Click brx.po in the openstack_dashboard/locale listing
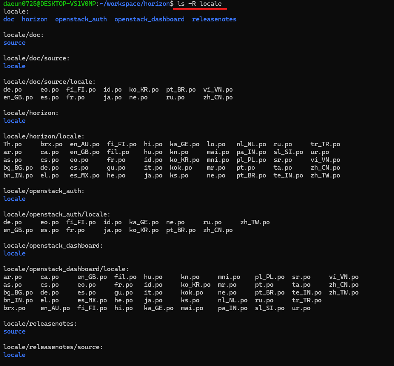The image size is (394, 366). (x=14, y=308)
